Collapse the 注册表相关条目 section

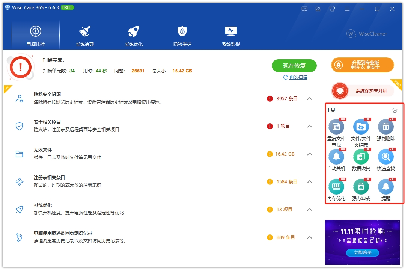310,181
